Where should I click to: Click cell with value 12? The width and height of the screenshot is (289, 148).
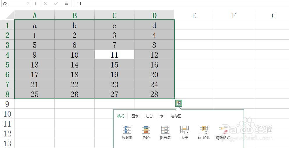click(154, 54)
